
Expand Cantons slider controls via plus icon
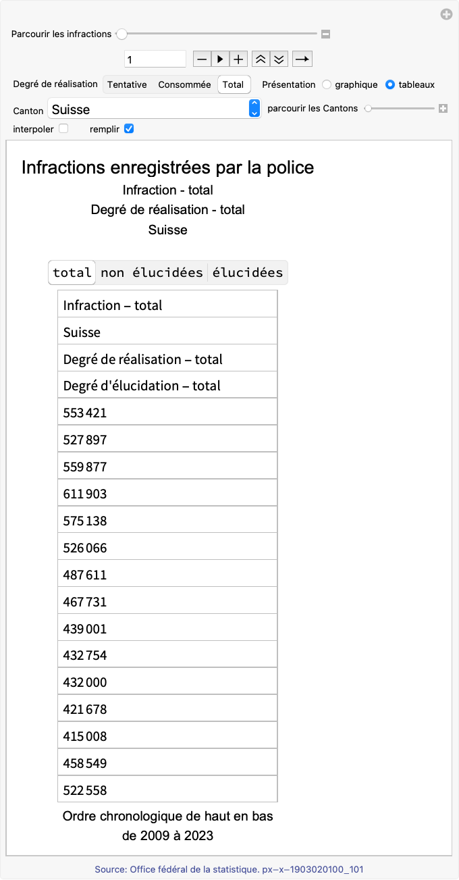[443, 108]
